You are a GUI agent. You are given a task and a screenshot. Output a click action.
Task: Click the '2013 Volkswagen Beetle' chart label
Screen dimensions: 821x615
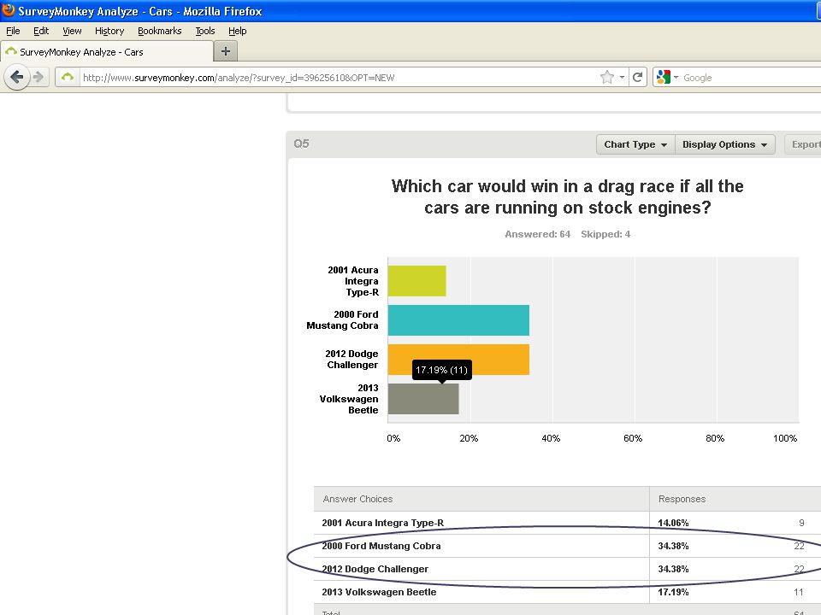pyautogui.click(x=349, y=399)
